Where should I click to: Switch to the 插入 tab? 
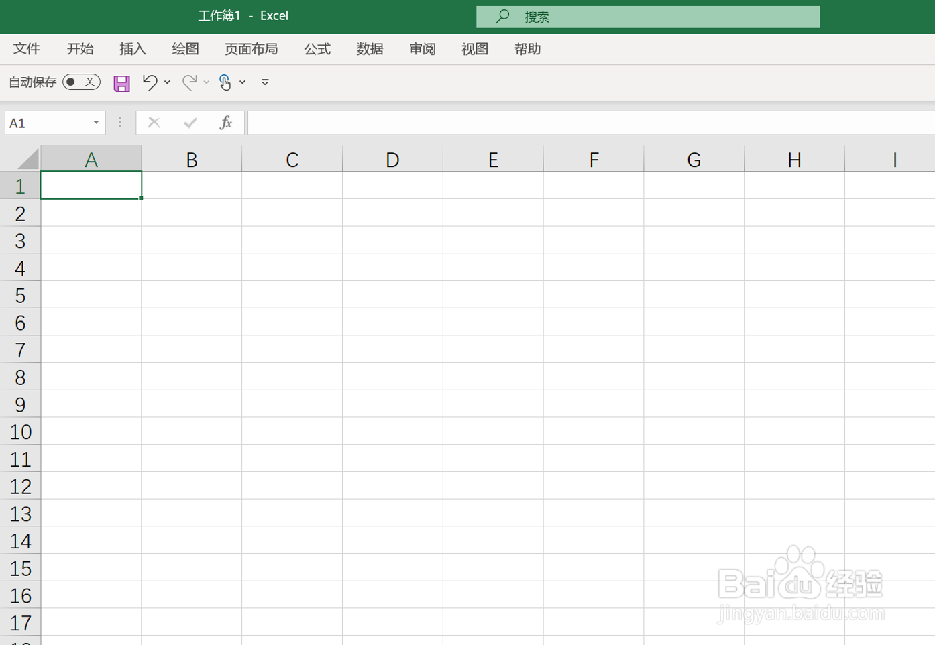(x=132, y=49)
